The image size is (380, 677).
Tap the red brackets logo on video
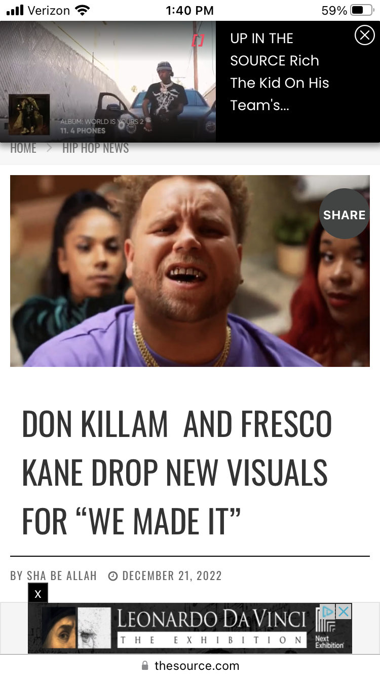(x=198, y=41)
